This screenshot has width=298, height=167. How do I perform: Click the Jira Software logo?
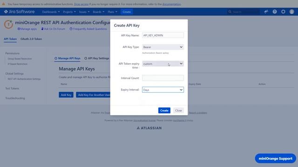(19, 12)
